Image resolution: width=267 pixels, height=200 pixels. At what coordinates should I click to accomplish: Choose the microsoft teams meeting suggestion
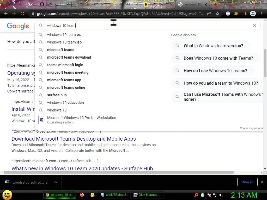pos(68,72)
